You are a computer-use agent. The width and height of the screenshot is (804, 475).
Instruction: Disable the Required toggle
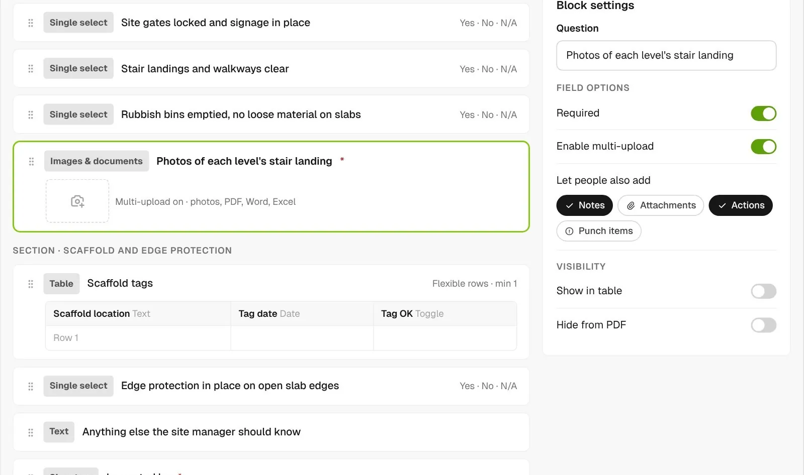pyautogui.click(x=763, y=113)
